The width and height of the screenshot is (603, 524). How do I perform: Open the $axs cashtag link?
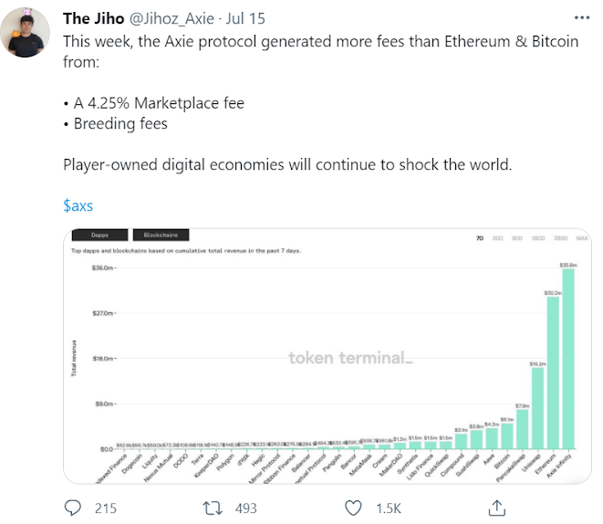coord(78,205)
